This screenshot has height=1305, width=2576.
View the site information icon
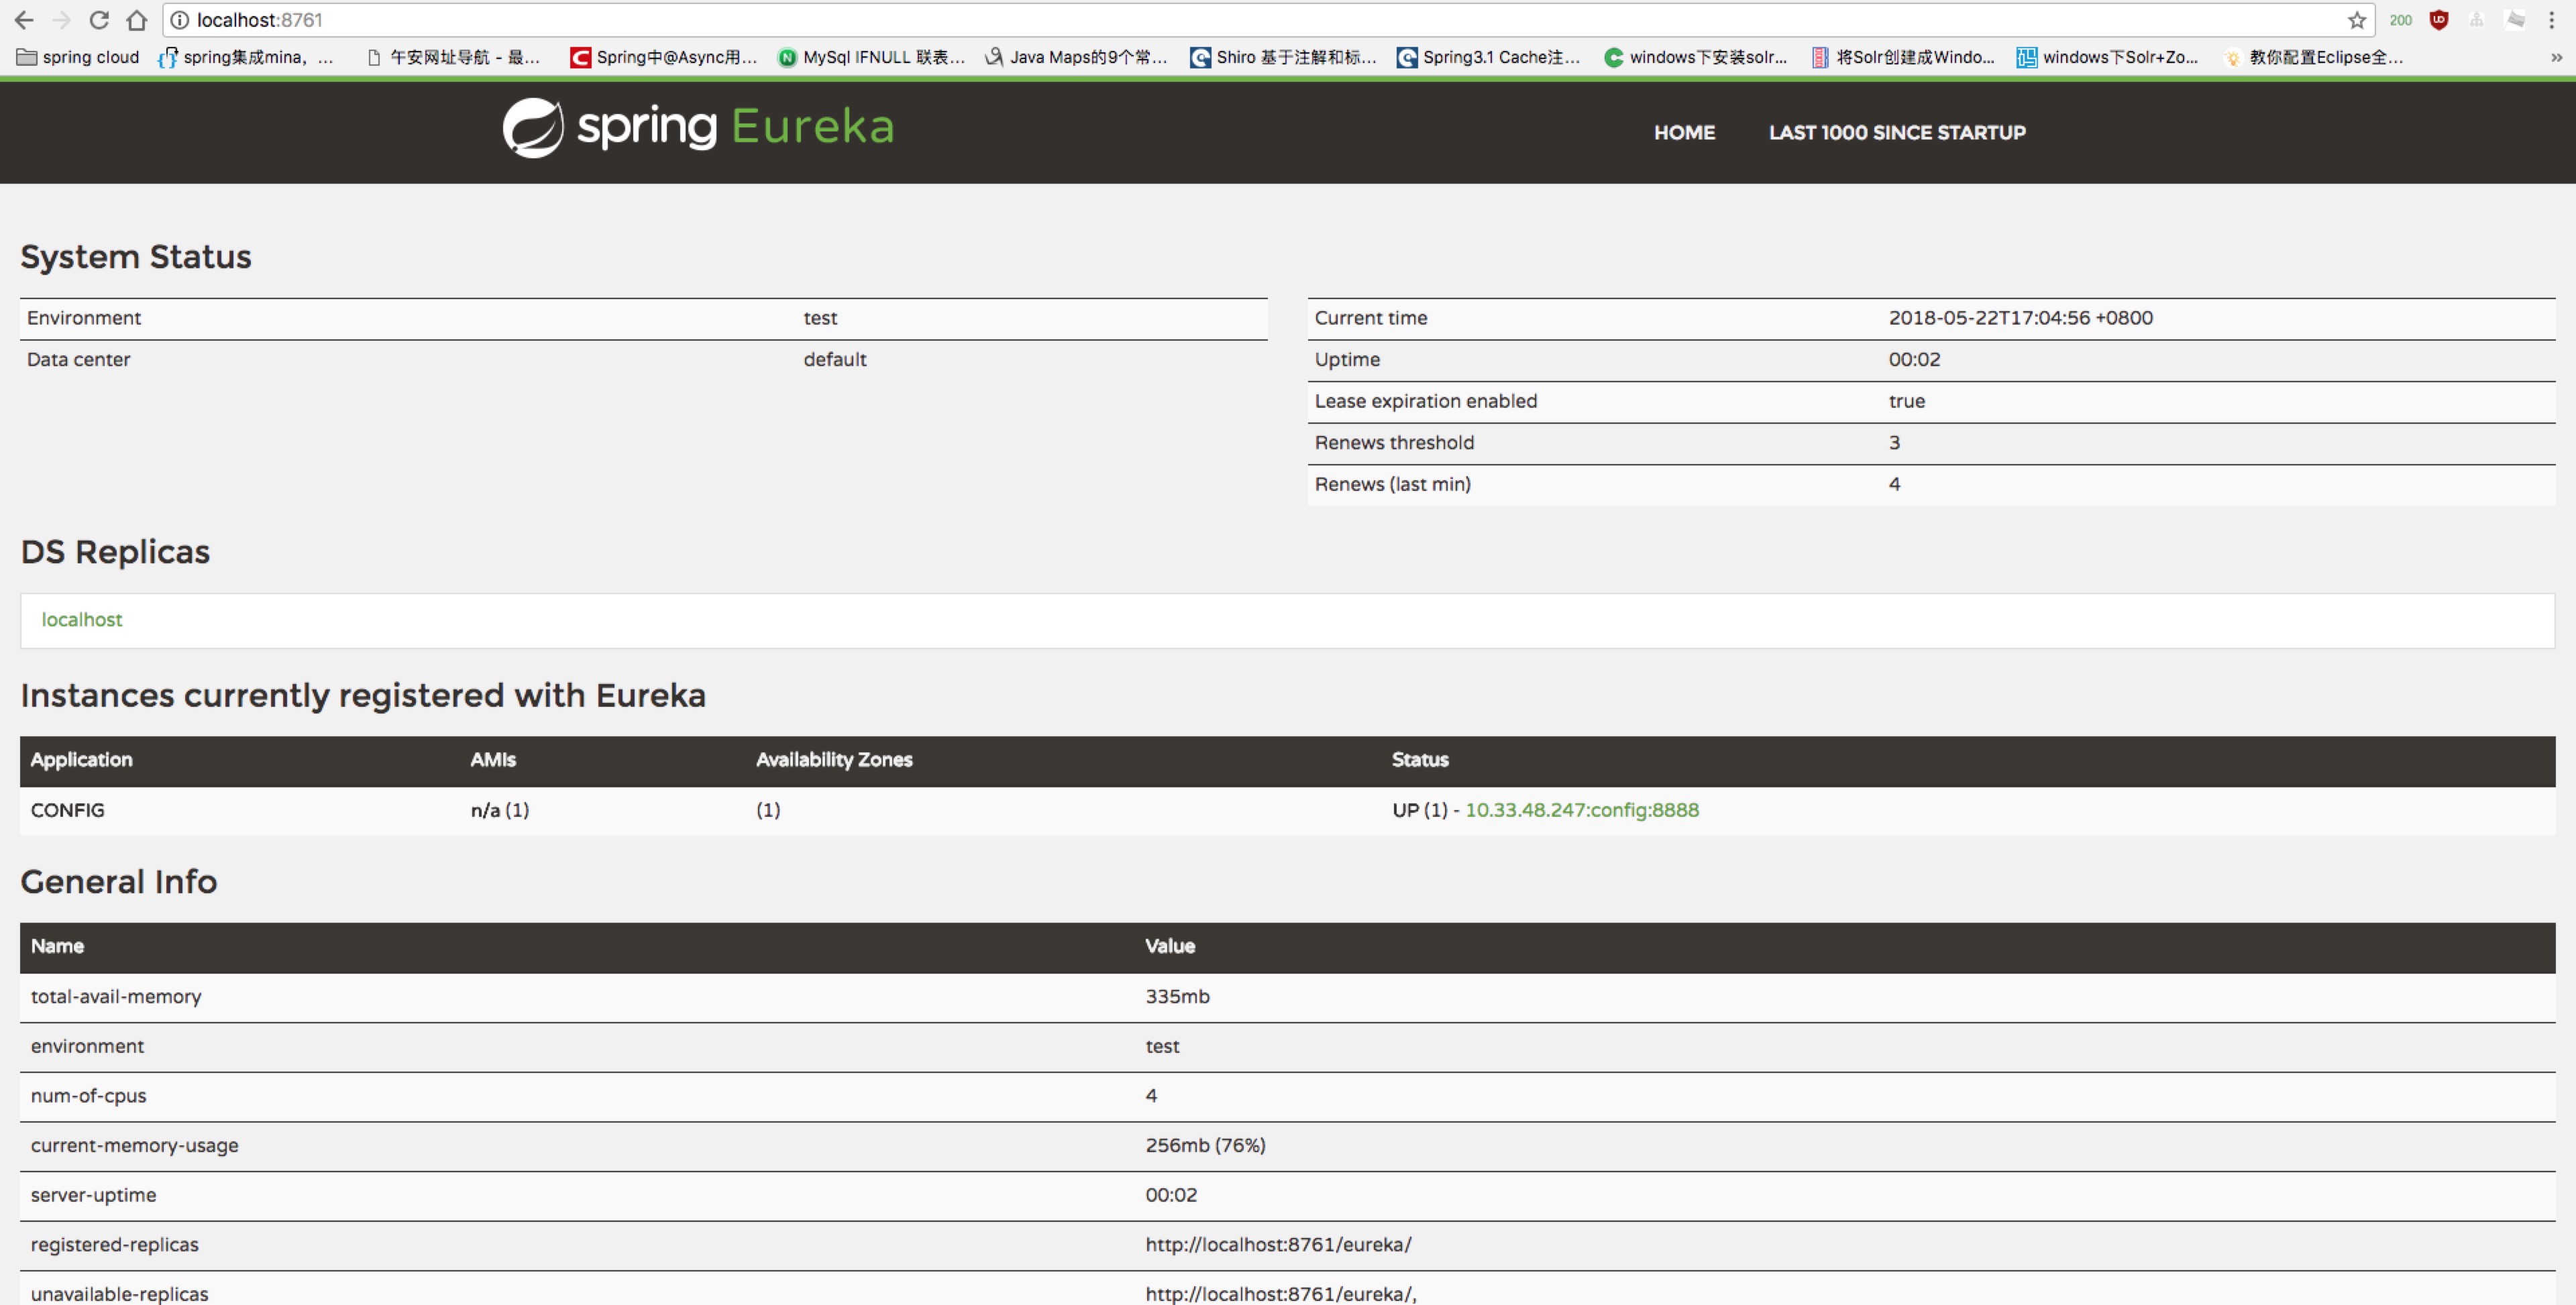pyautogui.click(x=180, y=20)
